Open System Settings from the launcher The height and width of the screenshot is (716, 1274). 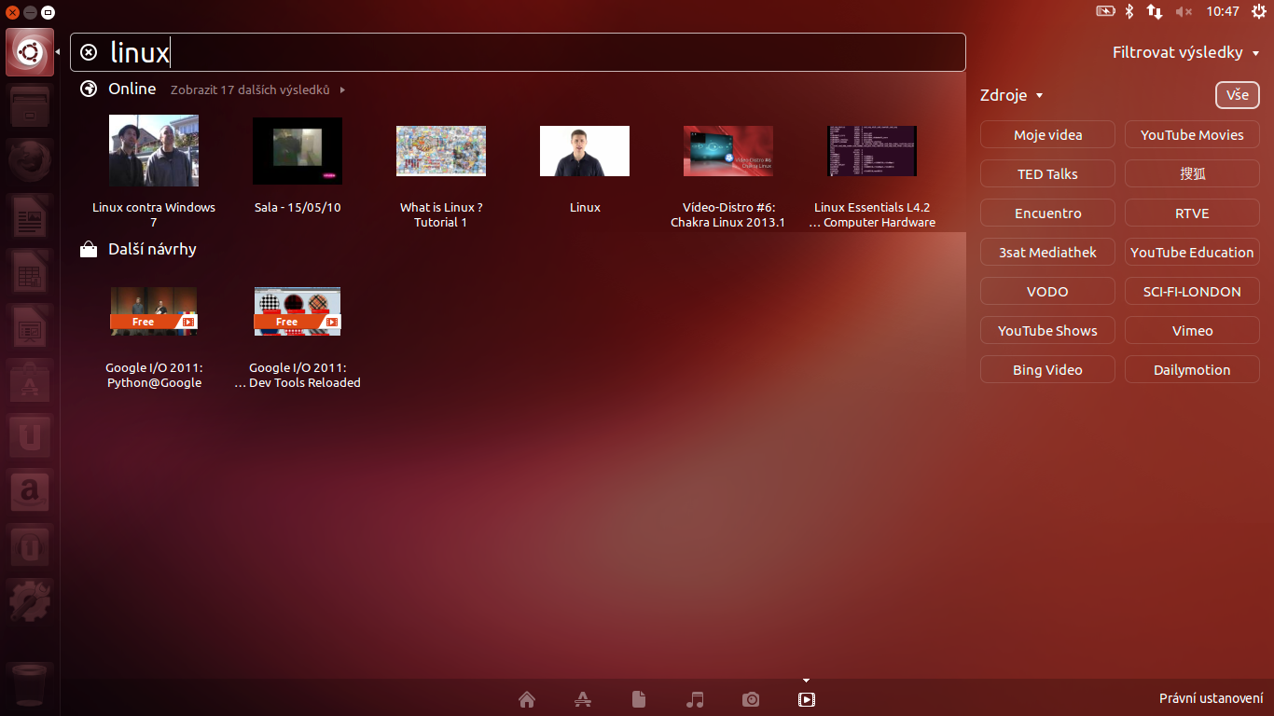pos(29,601)
